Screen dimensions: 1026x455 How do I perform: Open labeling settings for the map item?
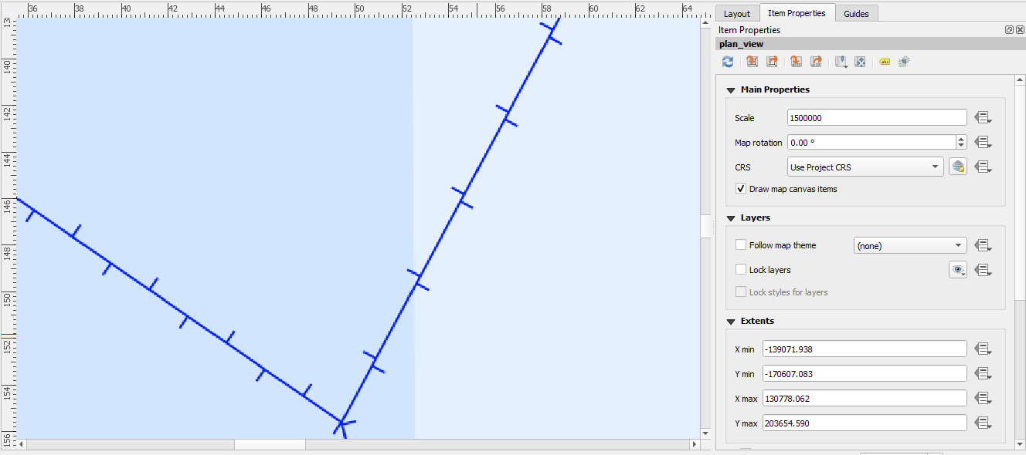(x=884, y=62)
